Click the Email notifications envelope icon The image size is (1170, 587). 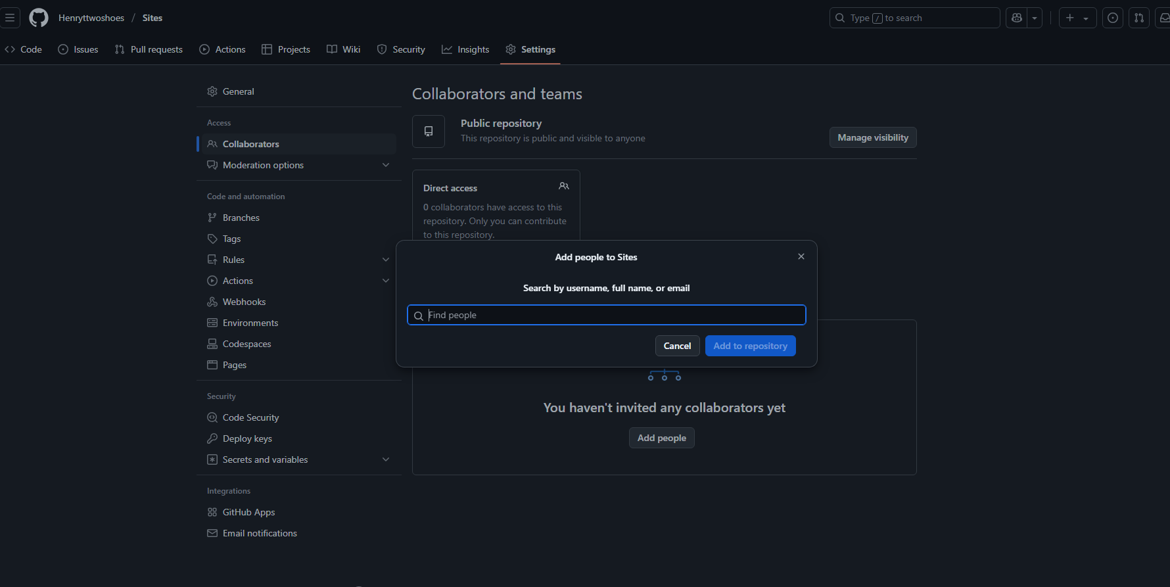212,533
